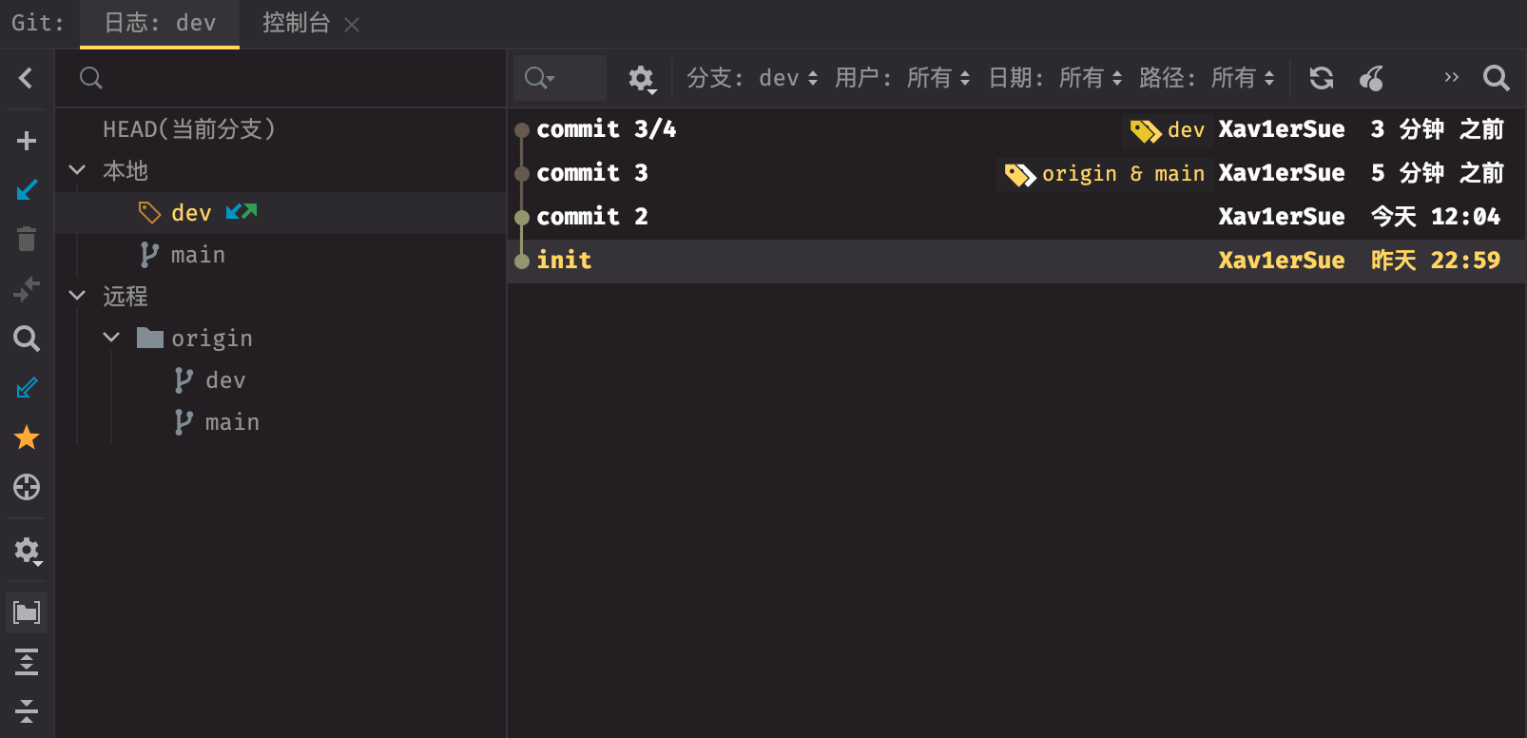Toggle the group by directory bracket icon

click(27, 612)
